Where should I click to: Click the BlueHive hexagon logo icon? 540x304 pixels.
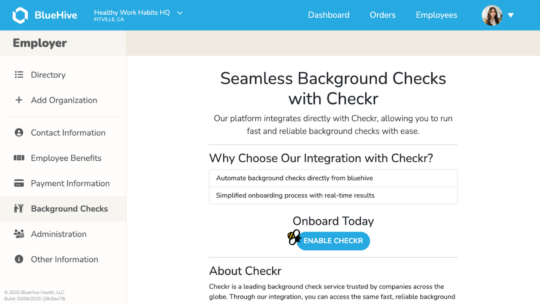[x=20, y=15]
